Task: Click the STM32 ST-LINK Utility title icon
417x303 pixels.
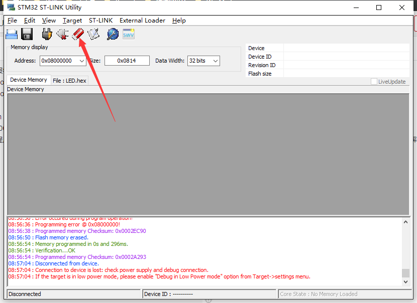Action: pyautogui.click(x=11, y=7)
